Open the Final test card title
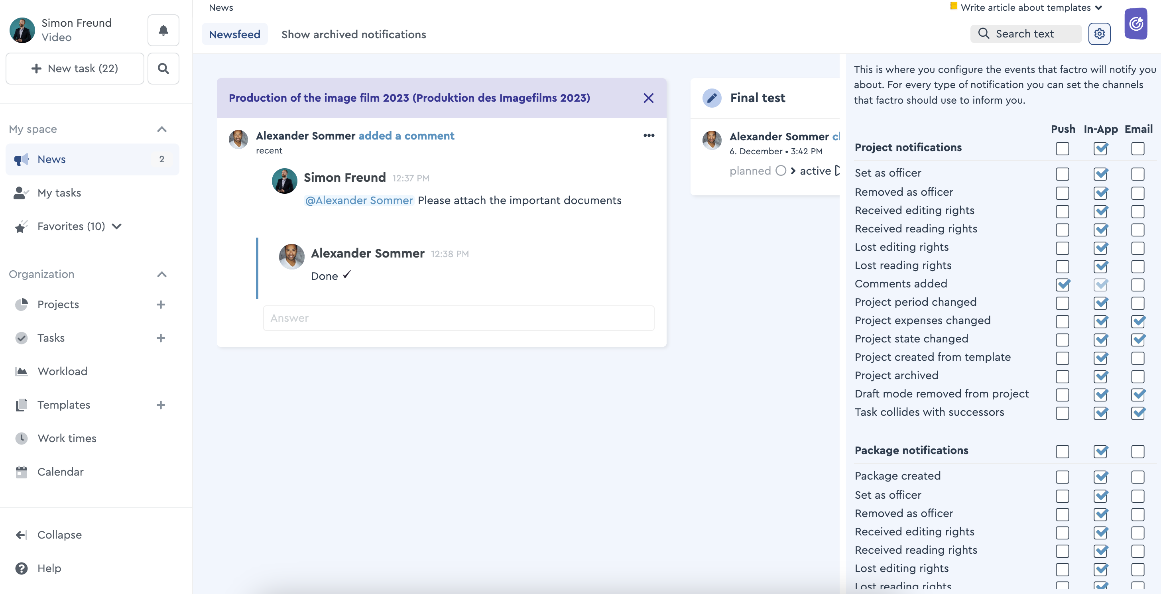The image size is (1161, 594). [757, 98]
